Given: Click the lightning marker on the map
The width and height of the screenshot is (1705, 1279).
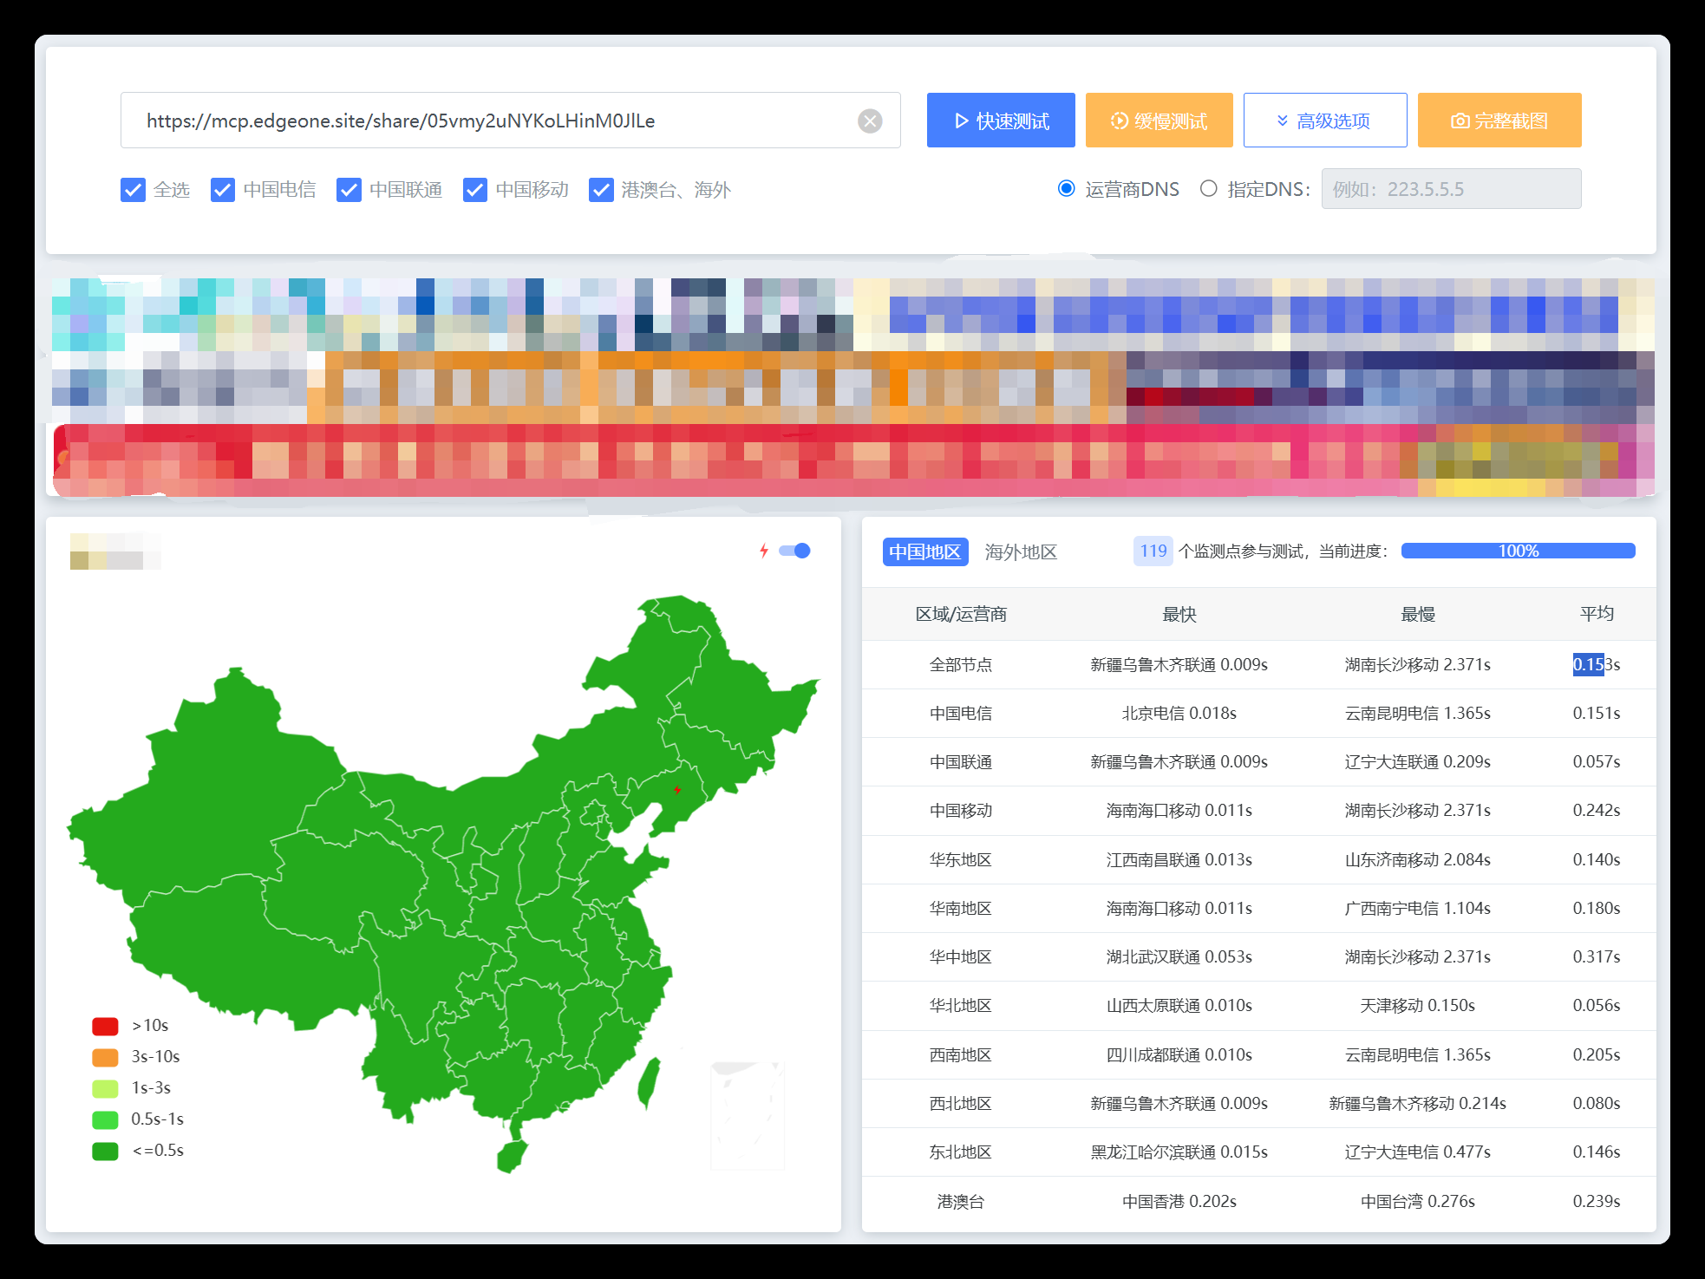Looking at the screenshot, I should (x=677, y=789).
